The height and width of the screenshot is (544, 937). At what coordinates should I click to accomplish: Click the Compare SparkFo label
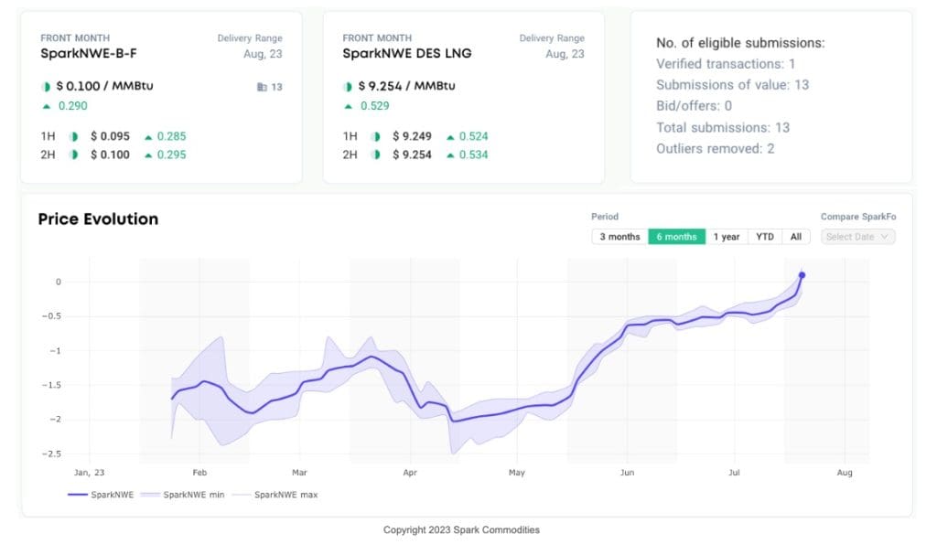[858, 217]
